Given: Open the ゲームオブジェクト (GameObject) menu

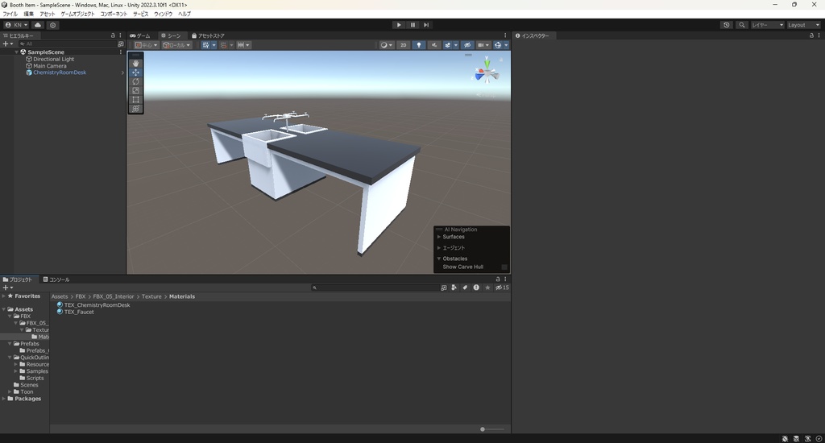Looking at the screenshot, I should 78,14.
